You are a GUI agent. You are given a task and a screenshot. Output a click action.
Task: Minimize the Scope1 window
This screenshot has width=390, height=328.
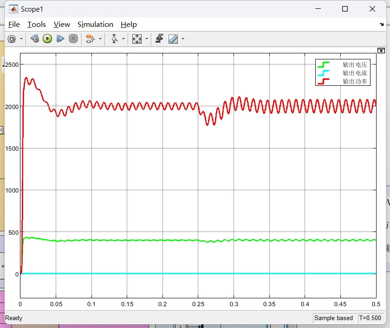coord(318,9)
